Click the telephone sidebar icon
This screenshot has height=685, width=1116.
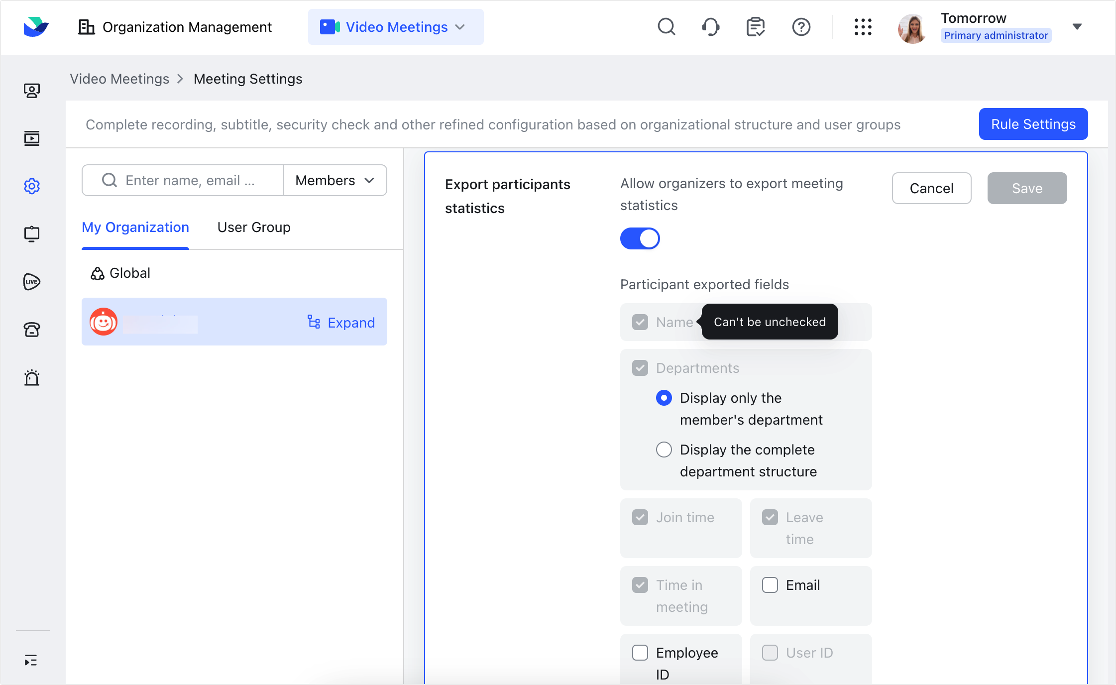(x=32, y=330)
